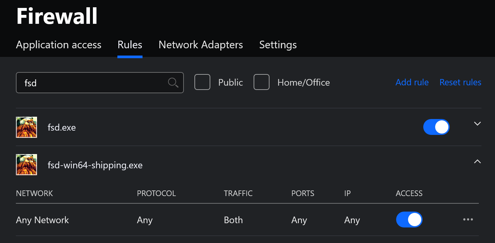Click the fsd.exe name label
The image size is (495, 243).
click(x=62, y=127)
